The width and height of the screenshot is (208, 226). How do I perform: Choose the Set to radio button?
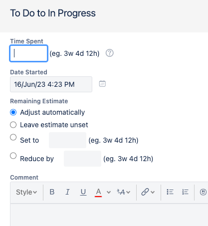point(13,137)
